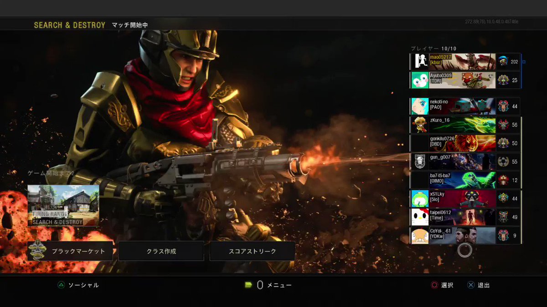Select CoYol-_61's bearded man calling card

[462, 236]
